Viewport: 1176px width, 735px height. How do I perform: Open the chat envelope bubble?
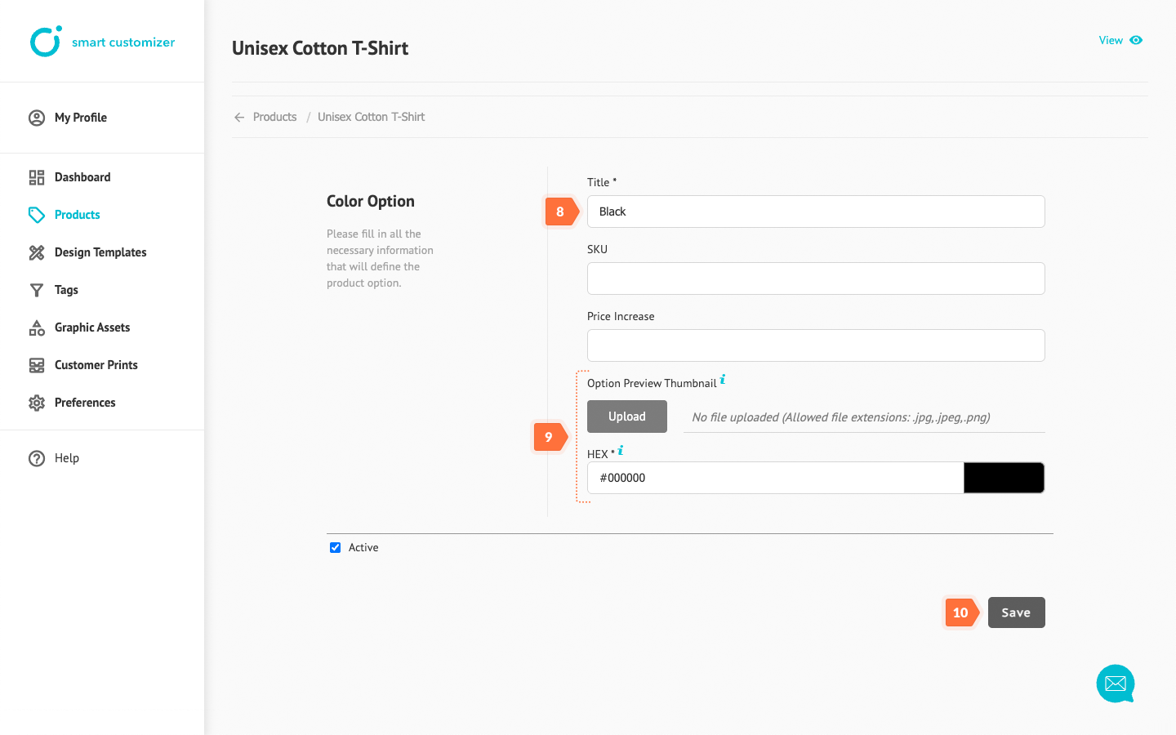click(1116, 684)
